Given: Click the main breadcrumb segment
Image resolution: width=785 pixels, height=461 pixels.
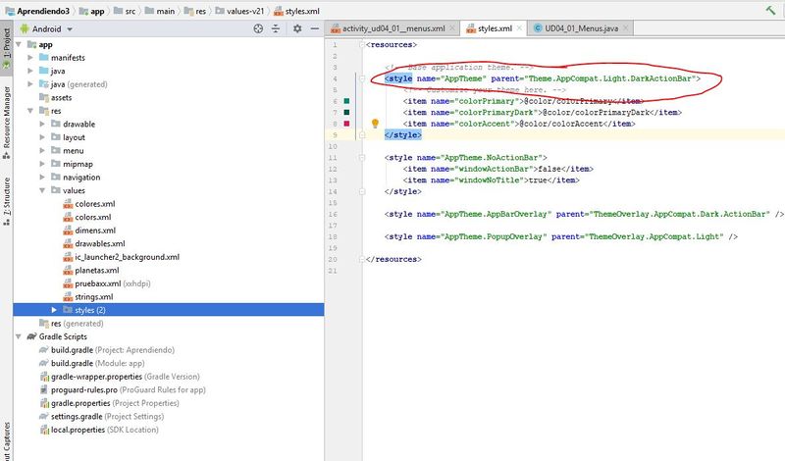Looking at the screenshot, I should 160,11.
